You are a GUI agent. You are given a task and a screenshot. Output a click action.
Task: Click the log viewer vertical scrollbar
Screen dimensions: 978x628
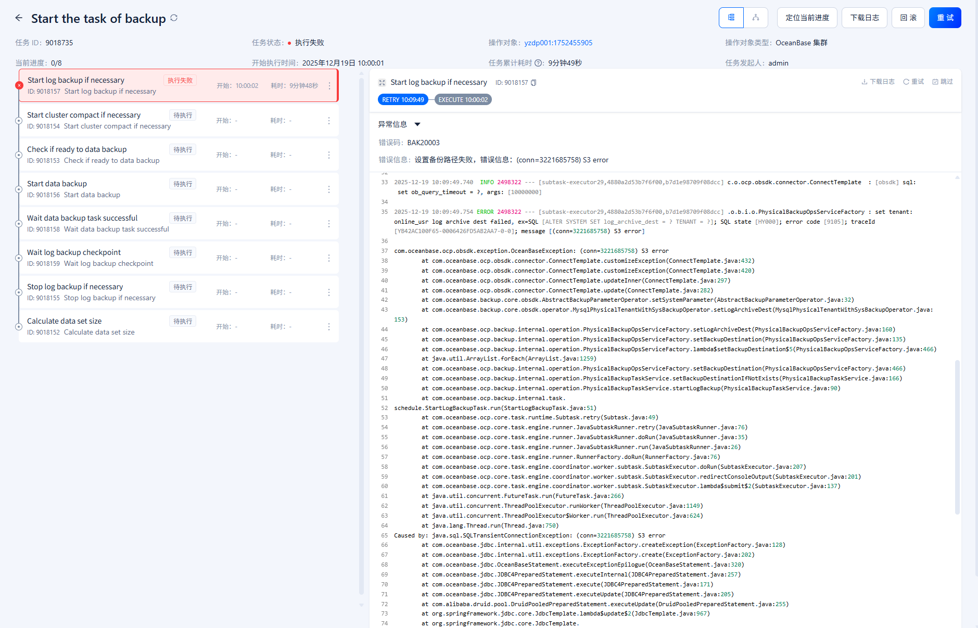pos(957,436)
